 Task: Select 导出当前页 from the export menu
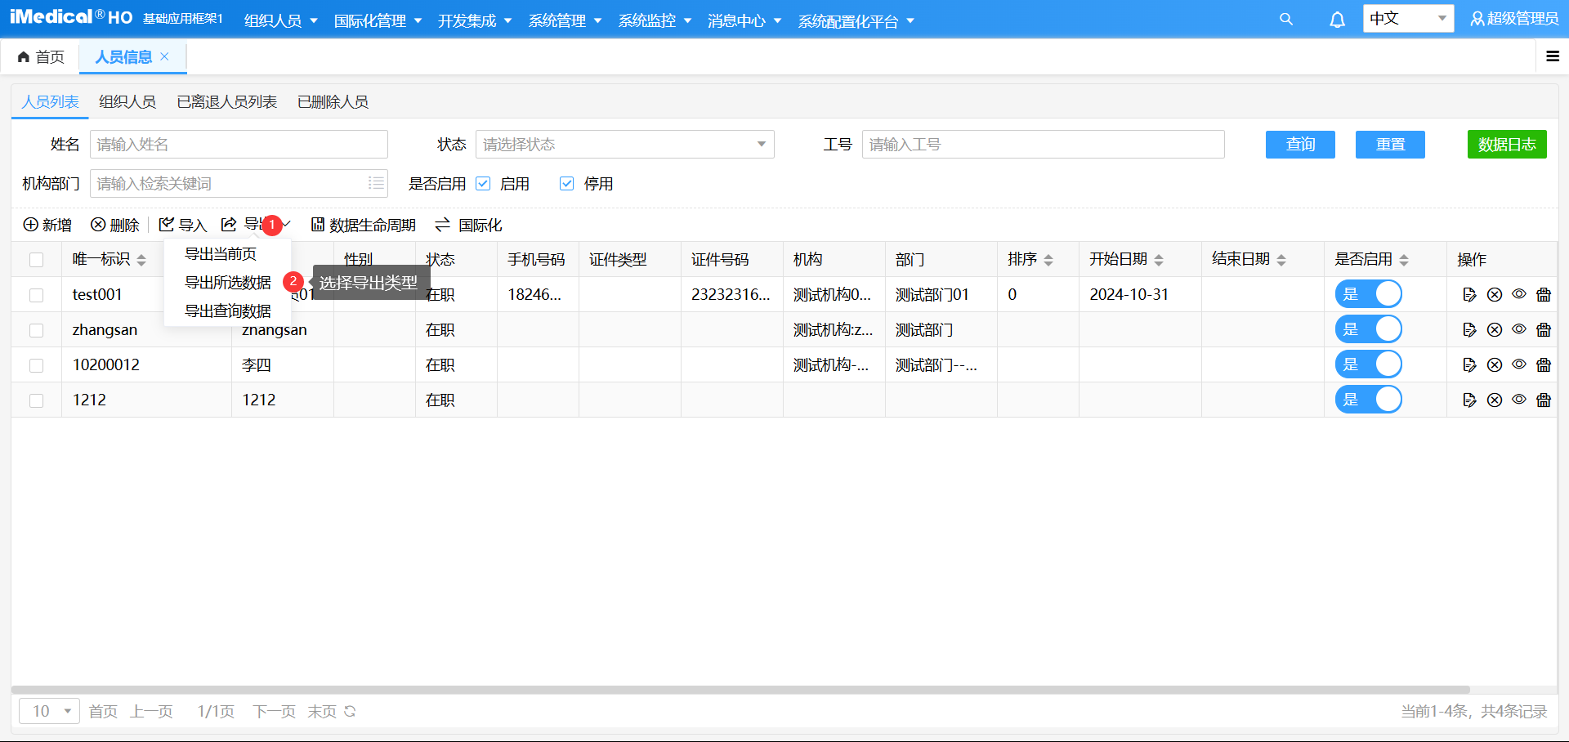point(221,254)
